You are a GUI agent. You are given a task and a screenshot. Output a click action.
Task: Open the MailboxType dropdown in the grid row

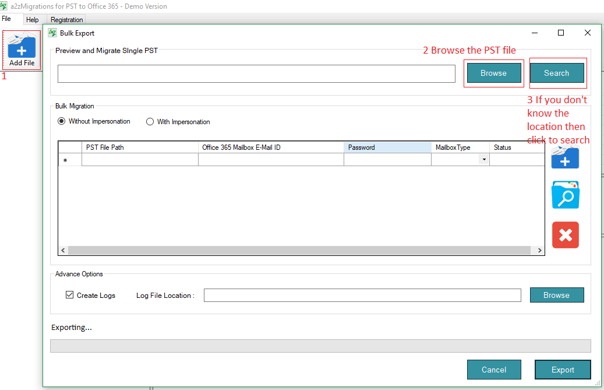[484, 160]
